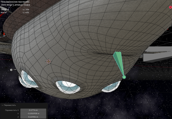Click the Переместить panel title text

[10, 105]
